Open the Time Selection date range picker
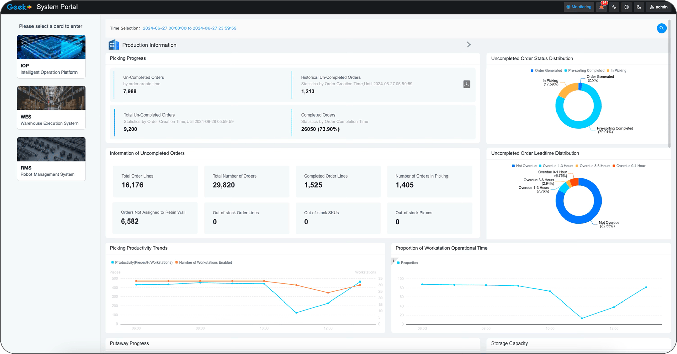The height and width of the screenshot is (354, 677). 190,28
